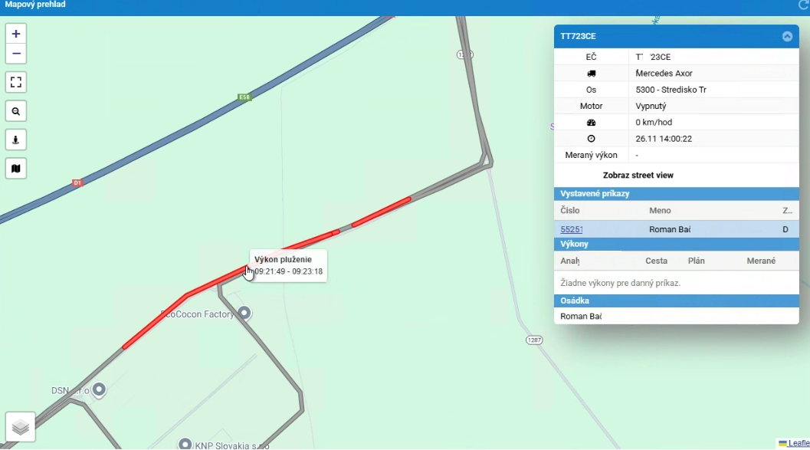Screen dimensions: 810x450
Task: Select the Roman order table row
Action: (676, 229)
